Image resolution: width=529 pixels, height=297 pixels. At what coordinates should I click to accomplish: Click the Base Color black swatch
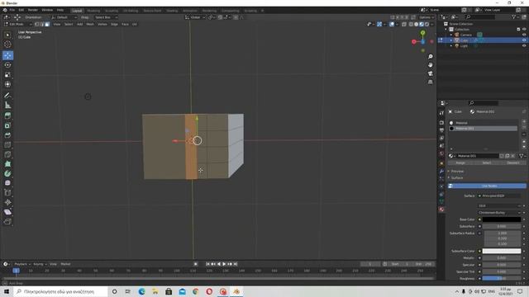click(502, 219)
